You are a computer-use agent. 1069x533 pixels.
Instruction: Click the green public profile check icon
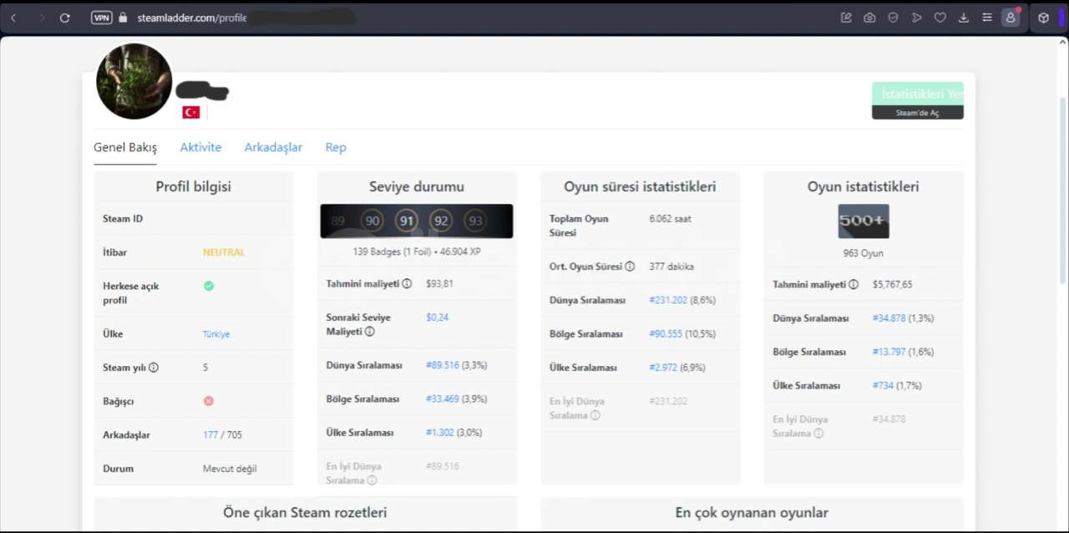[x=209, y=286]
